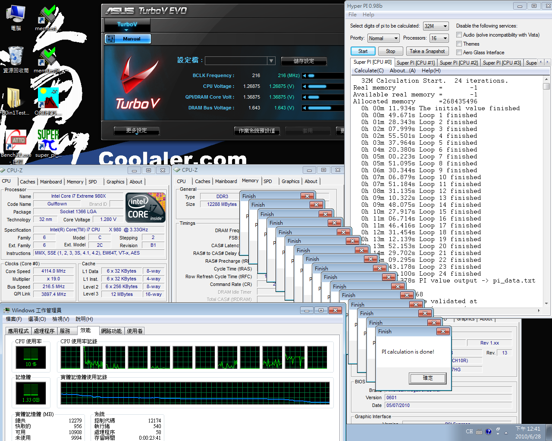552x441 pixels.
Task: Click Take a Snapshot button
Action: (427, 51)
